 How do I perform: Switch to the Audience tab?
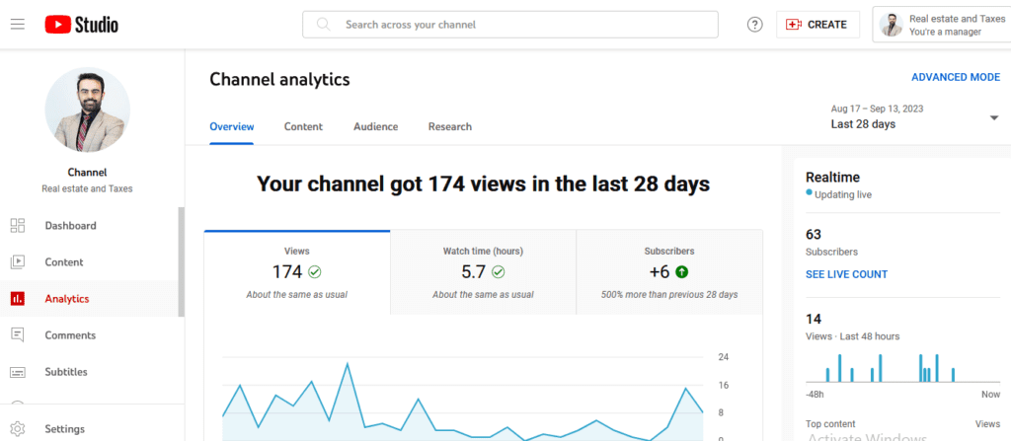(x=375, y=127)
